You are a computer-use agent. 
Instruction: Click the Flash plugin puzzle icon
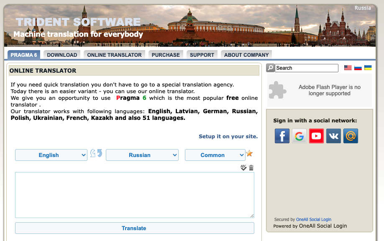[x=277, y=90]
